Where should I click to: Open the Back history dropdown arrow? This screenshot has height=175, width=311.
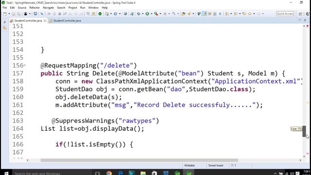pos(254,14)
